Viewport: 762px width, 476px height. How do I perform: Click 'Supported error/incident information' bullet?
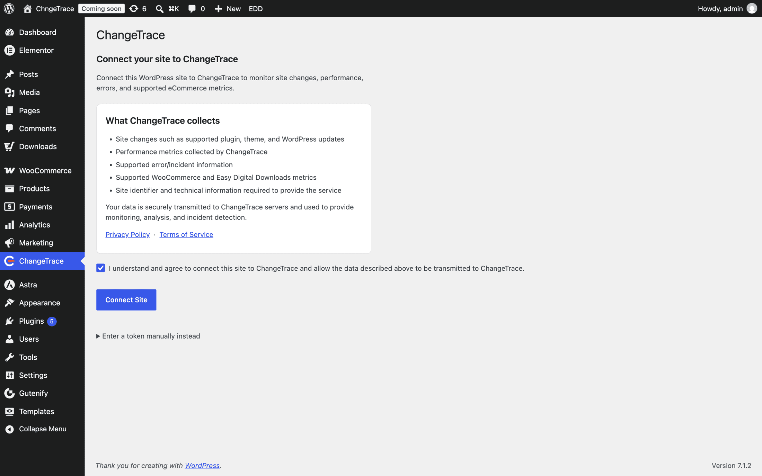coord(174,164)
